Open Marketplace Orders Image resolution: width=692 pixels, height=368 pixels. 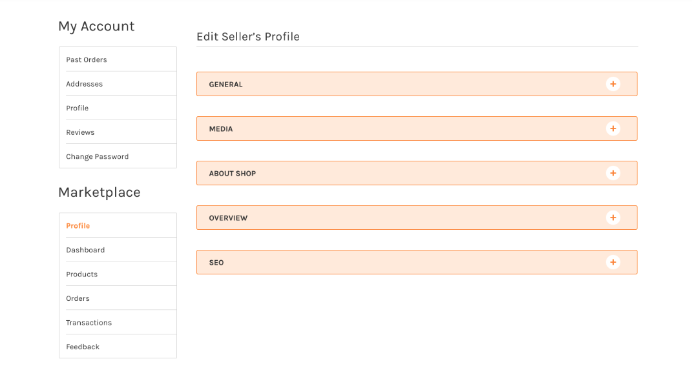[78, 298]
